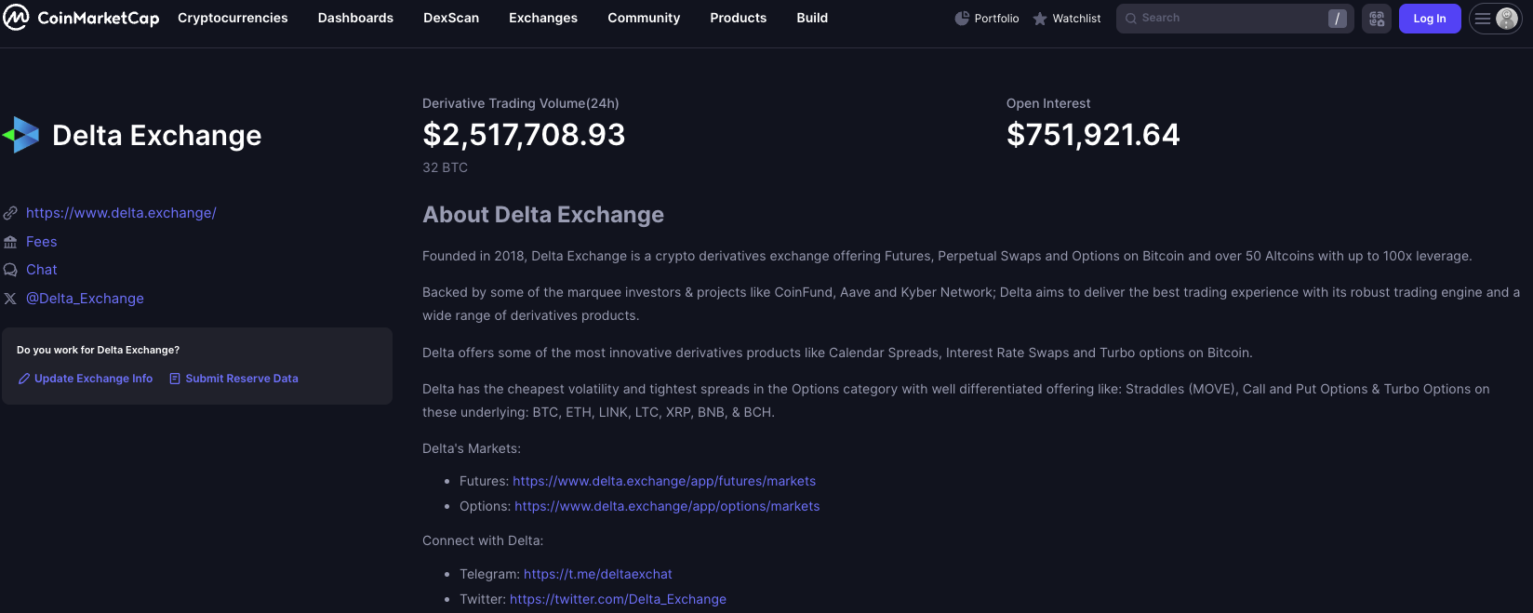Open the Telegram t.me/deltaexchat link
1533x613 pixels.
click(x=598, y=574)
